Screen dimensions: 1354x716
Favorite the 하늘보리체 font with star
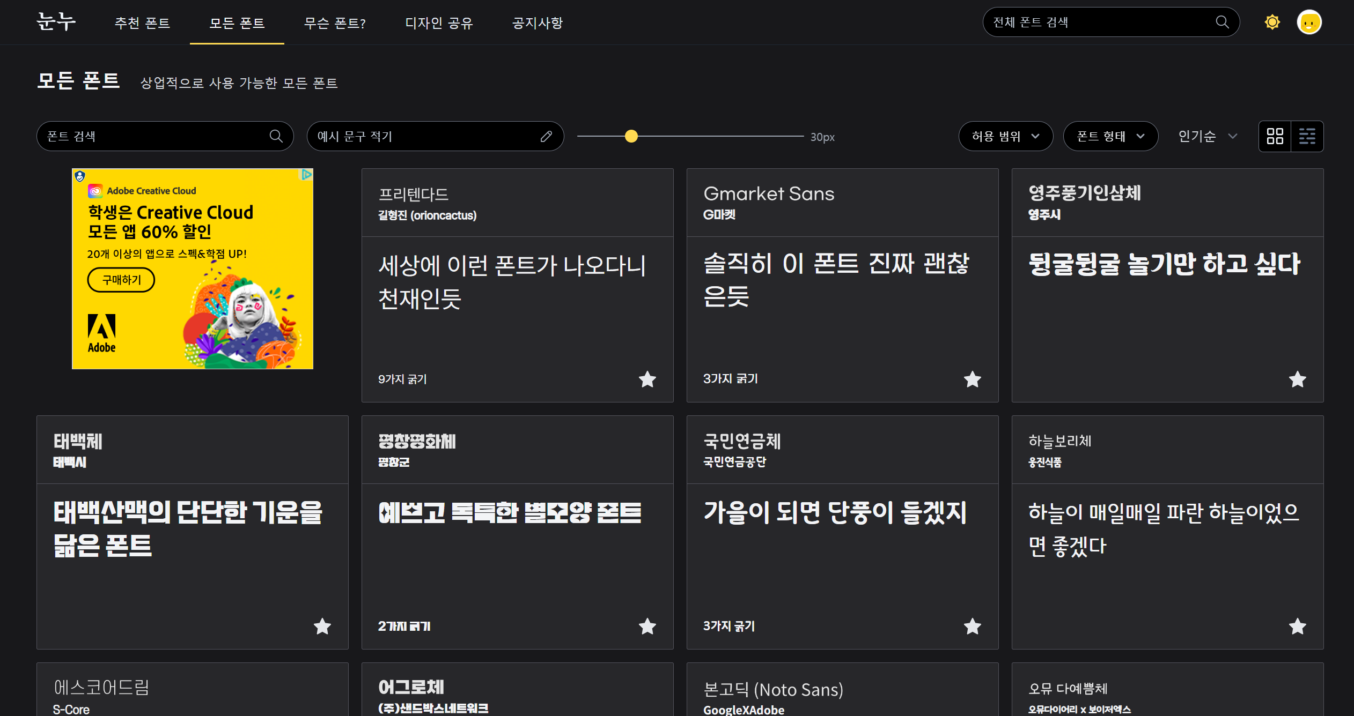pyautogui.click(x=1298, y=626)
